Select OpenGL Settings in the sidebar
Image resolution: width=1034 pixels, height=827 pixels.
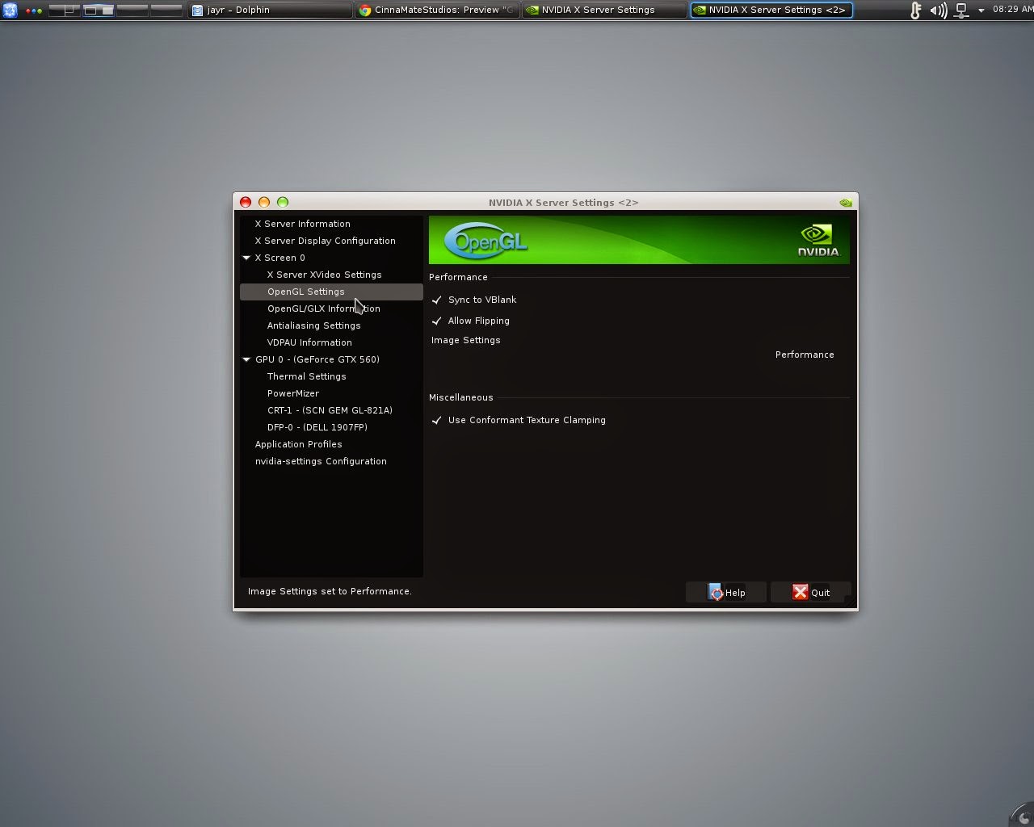click(331, 292)
